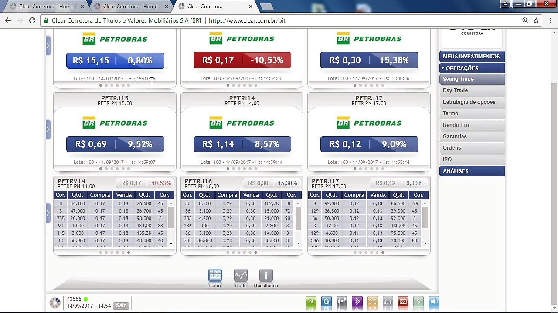Open the green N icon in bottom toolbar
The image size is (558, 313).
[x=311, y=302]
